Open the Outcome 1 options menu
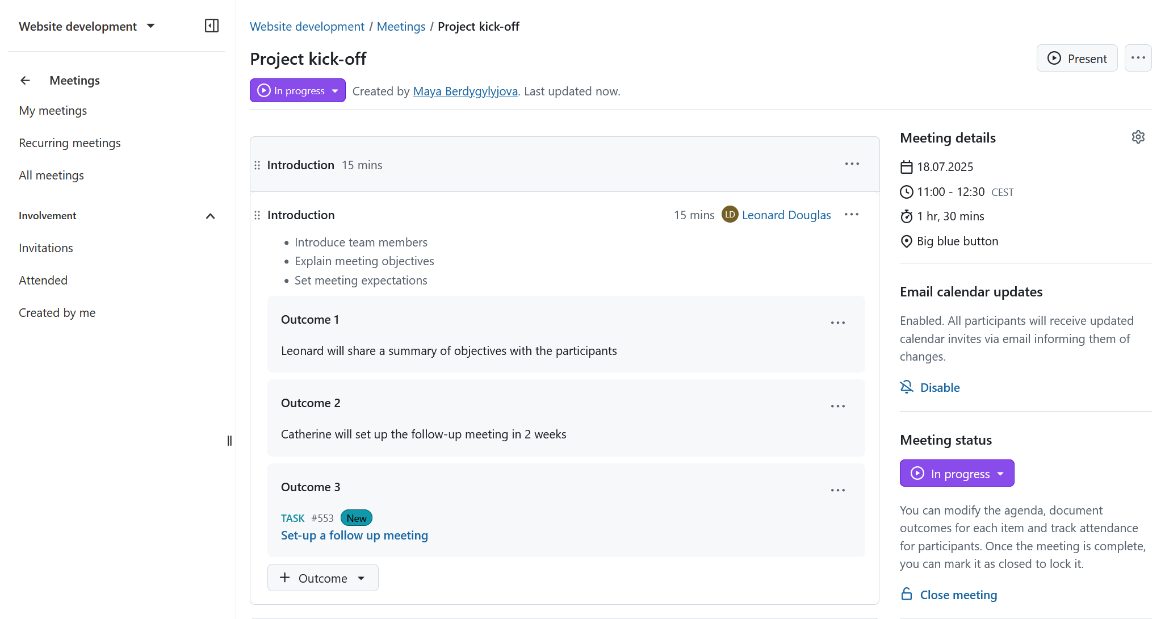 [x=837, y=322]
